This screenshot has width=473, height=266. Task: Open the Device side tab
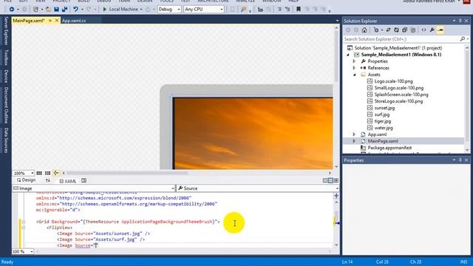click(x=5, y=76)
